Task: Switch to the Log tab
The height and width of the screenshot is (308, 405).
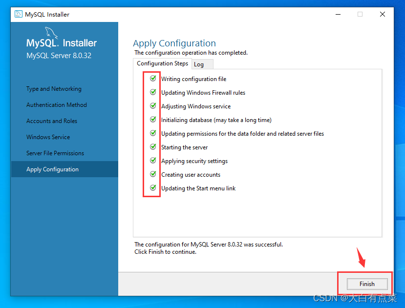Action: click(202, 64)
